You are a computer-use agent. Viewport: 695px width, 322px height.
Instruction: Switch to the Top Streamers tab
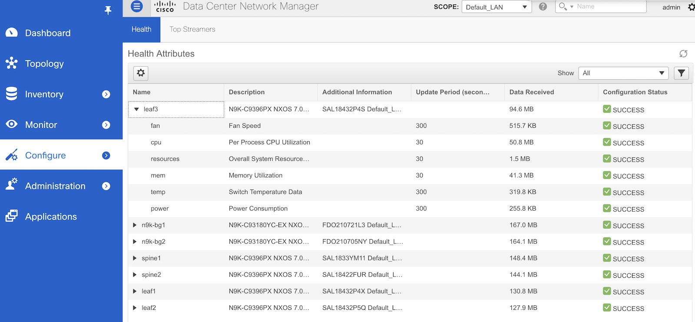pos(192,29)
